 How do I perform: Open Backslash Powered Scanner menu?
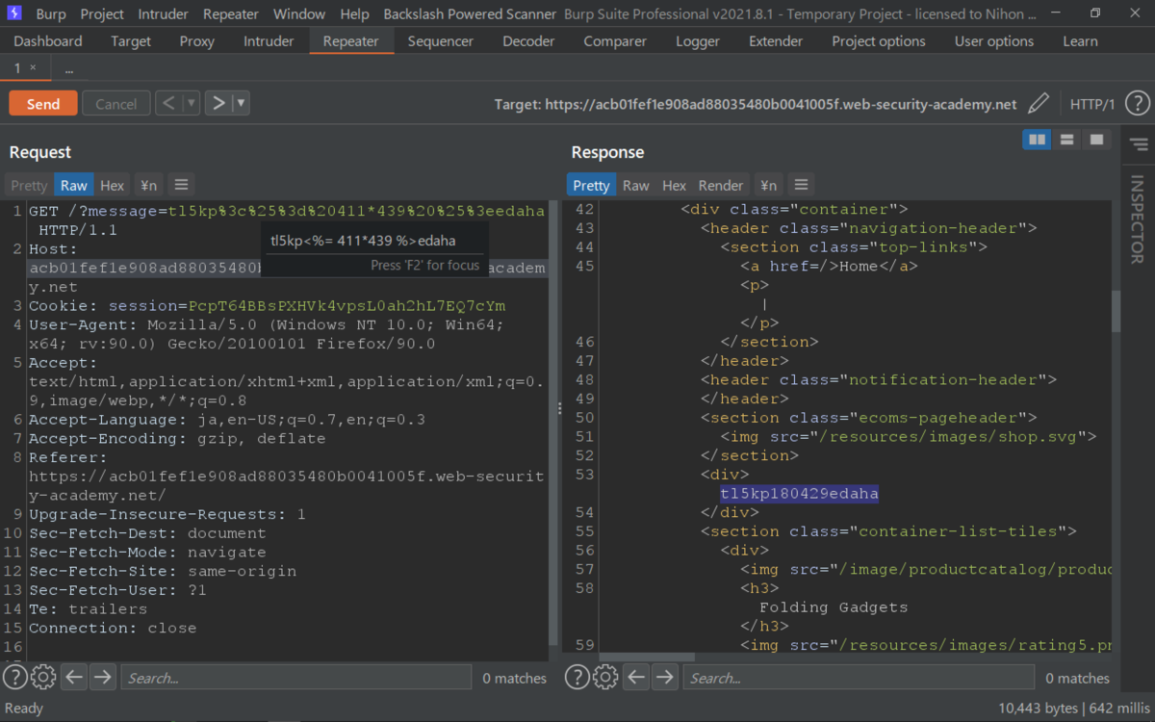tap(470, 14)
